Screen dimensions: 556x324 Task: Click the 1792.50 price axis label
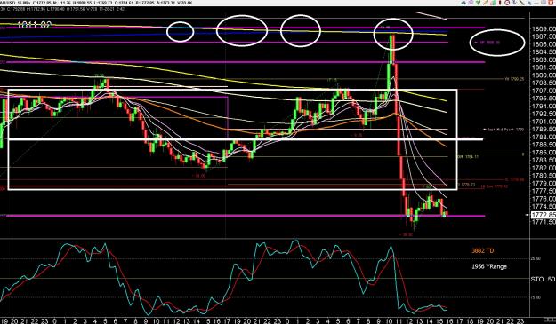point(544,114)
